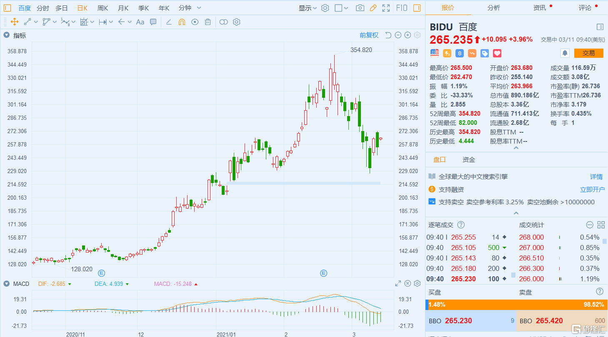Open chart settings gear in top bar
This screenshot has width=608, height=337.
(x=325, y=8)
